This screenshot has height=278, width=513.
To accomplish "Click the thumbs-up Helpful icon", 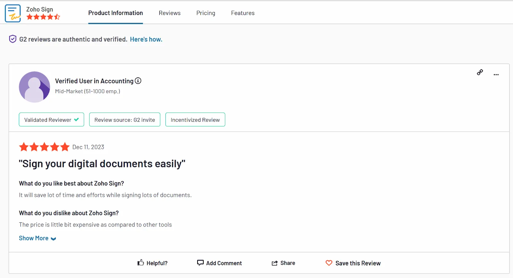I will pyautogui.click(x=140, y=263).
